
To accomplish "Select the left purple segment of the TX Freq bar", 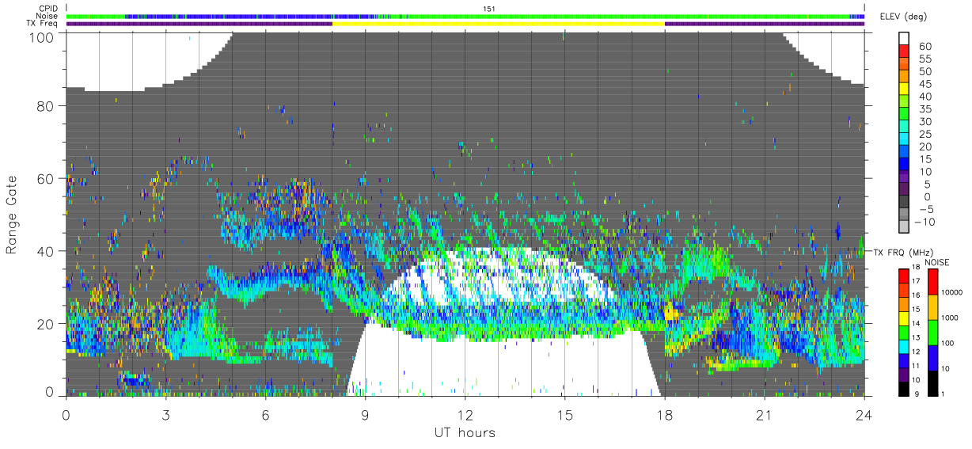I will click(199, 24).
